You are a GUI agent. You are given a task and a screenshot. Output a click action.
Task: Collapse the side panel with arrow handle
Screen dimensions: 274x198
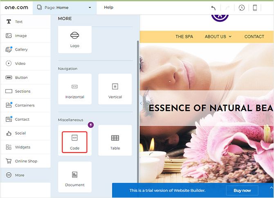coord(141,103)
